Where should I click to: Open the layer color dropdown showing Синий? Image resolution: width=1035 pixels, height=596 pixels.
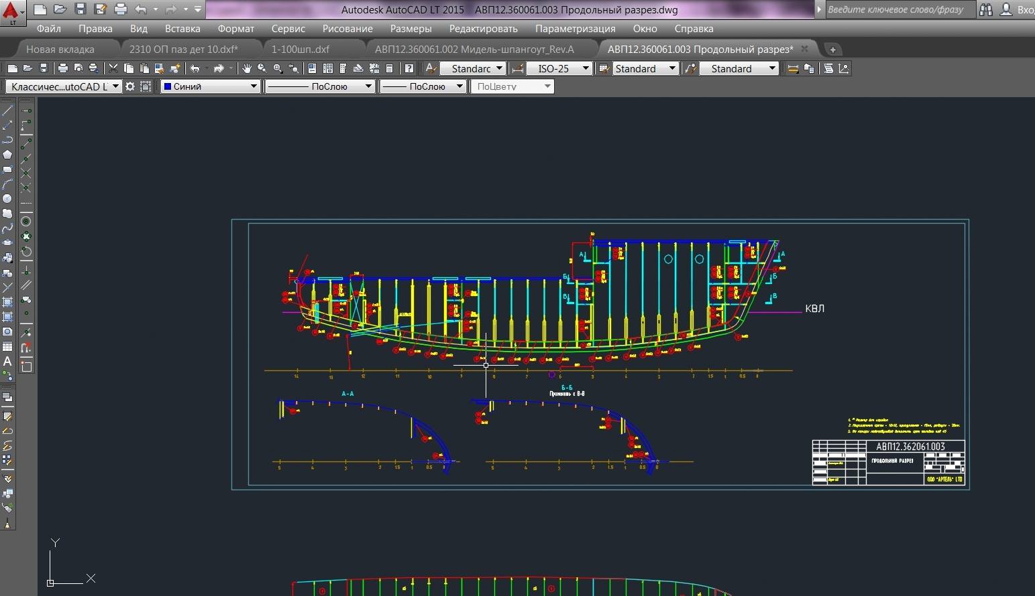coord(210,86)
